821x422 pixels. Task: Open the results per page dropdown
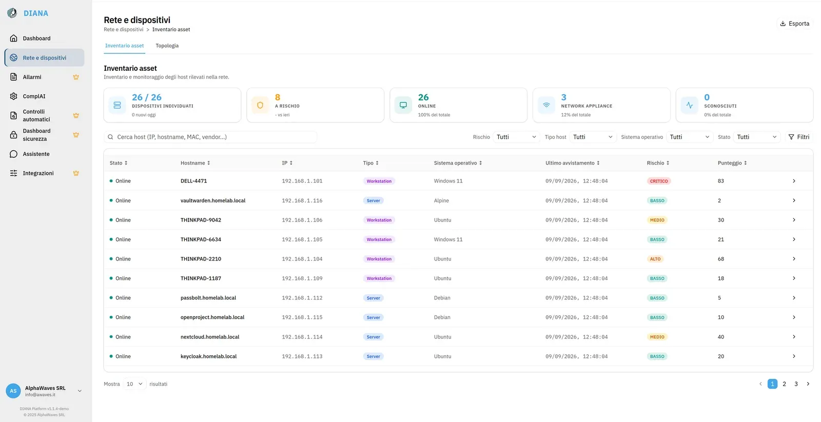click(x=134, y=384)
